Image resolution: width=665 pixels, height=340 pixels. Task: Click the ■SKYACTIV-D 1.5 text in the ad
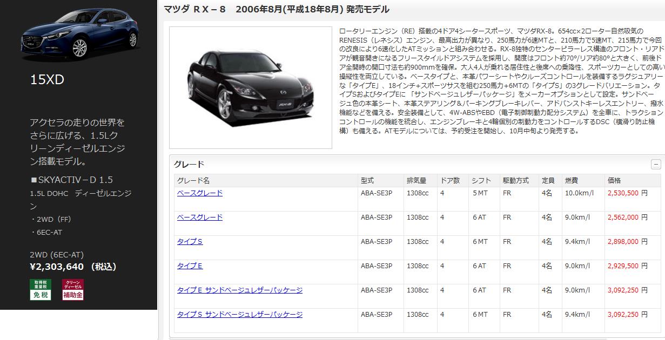[72, 180]
